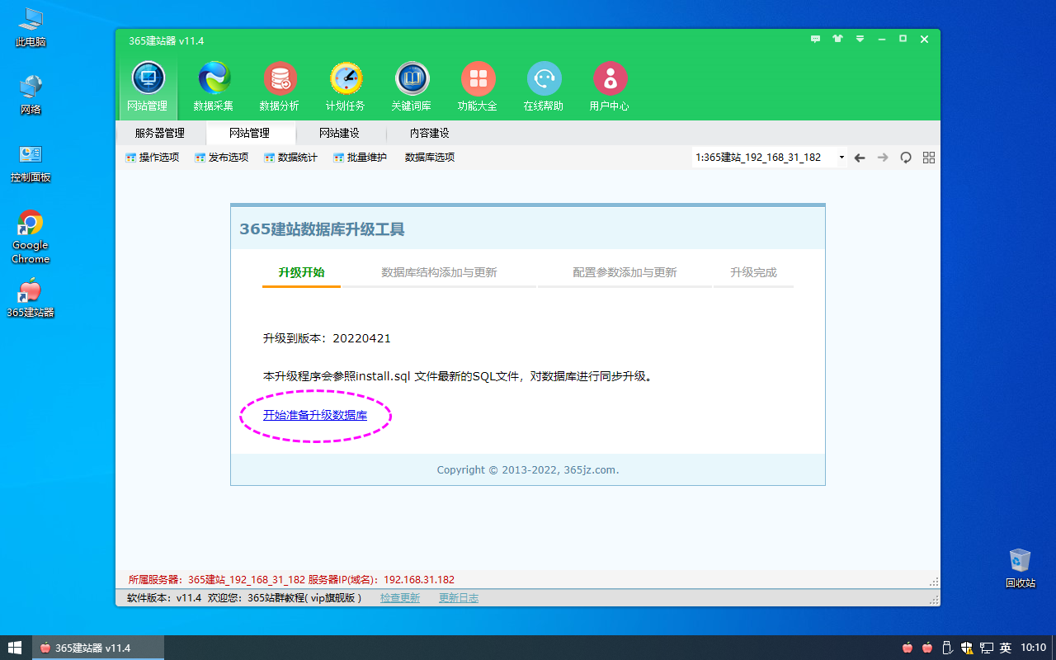Screen dimensions: 1056x660
Task: Click the 开始准备升级数据库 link
Action: (315, 415)
